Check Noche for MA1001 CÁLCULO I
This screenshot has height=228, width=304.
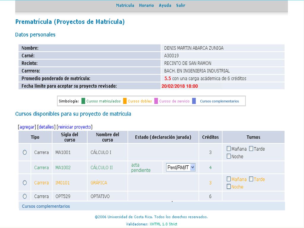(x=229, y=156)
